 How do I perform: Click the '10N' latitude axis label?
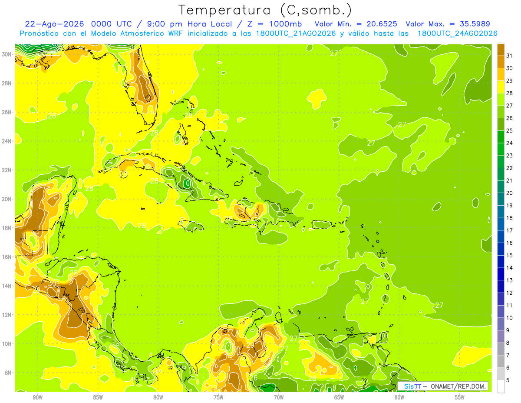[x=7, y=344]
